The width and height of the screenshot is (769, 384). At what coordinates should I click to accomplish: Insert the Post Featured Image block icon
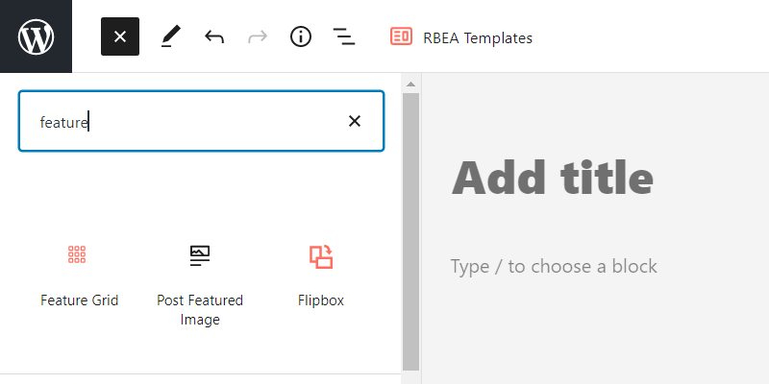click(x=200, y=254)
